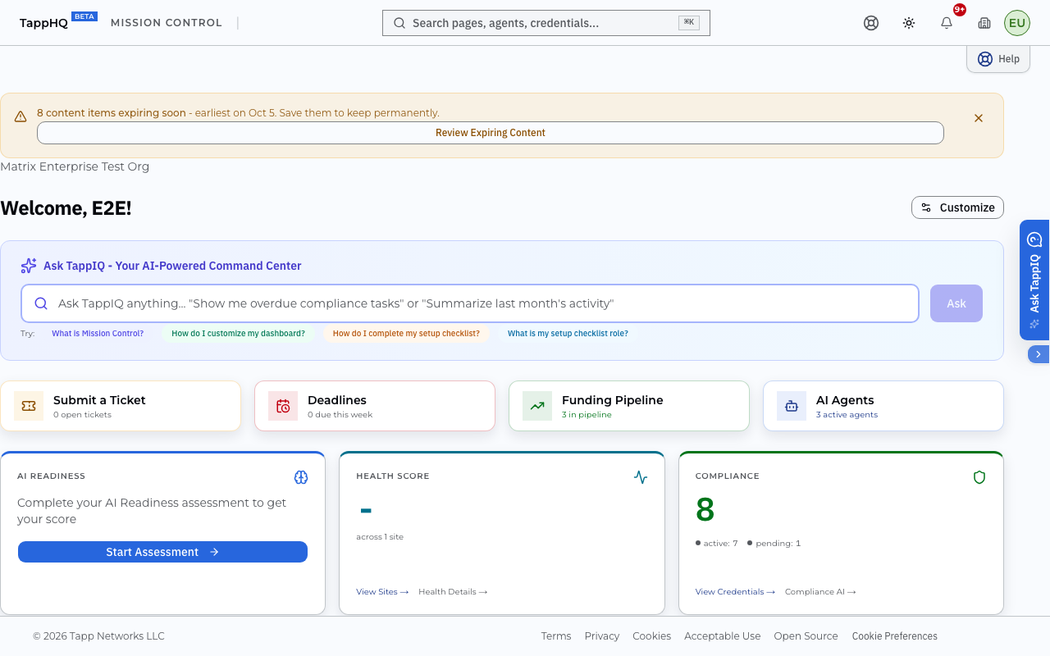Viewport: 1050px width, 656px height.
Task: Open the AI Agents card
Action: pyautogui.click(x=883, y=406)
